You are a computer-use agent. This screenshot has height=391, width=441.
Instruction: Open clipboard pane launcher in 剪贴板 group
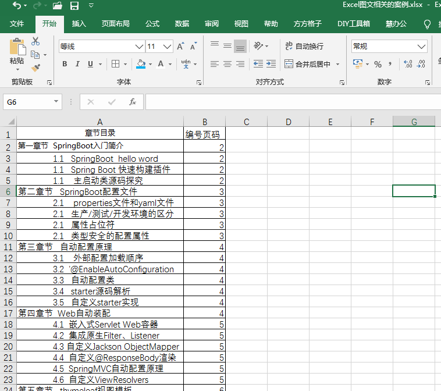[49, 83]
